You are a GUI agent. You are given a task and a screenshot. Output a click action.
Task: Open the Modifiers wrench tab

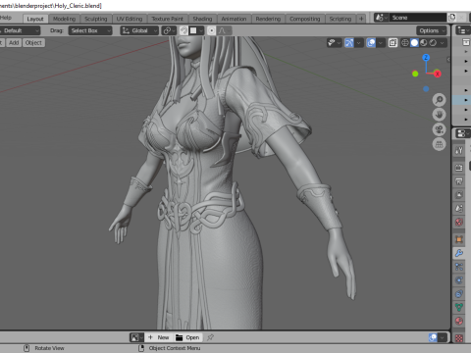(x=459, y=253)
